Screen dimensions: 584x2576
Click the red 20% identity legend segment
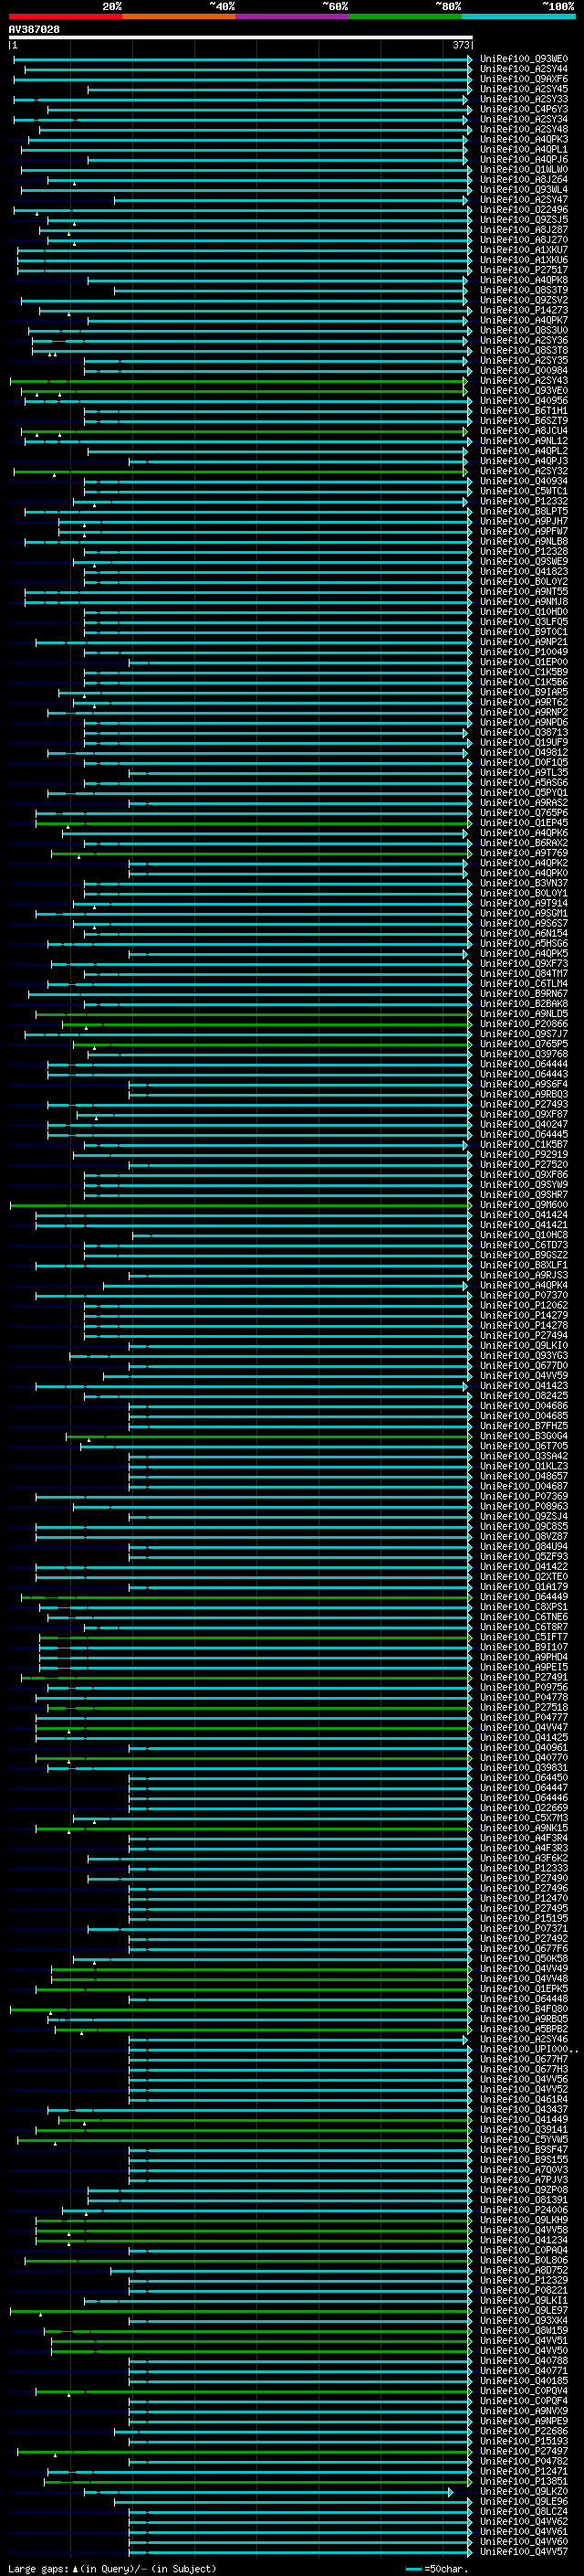[x=65, y=16]
